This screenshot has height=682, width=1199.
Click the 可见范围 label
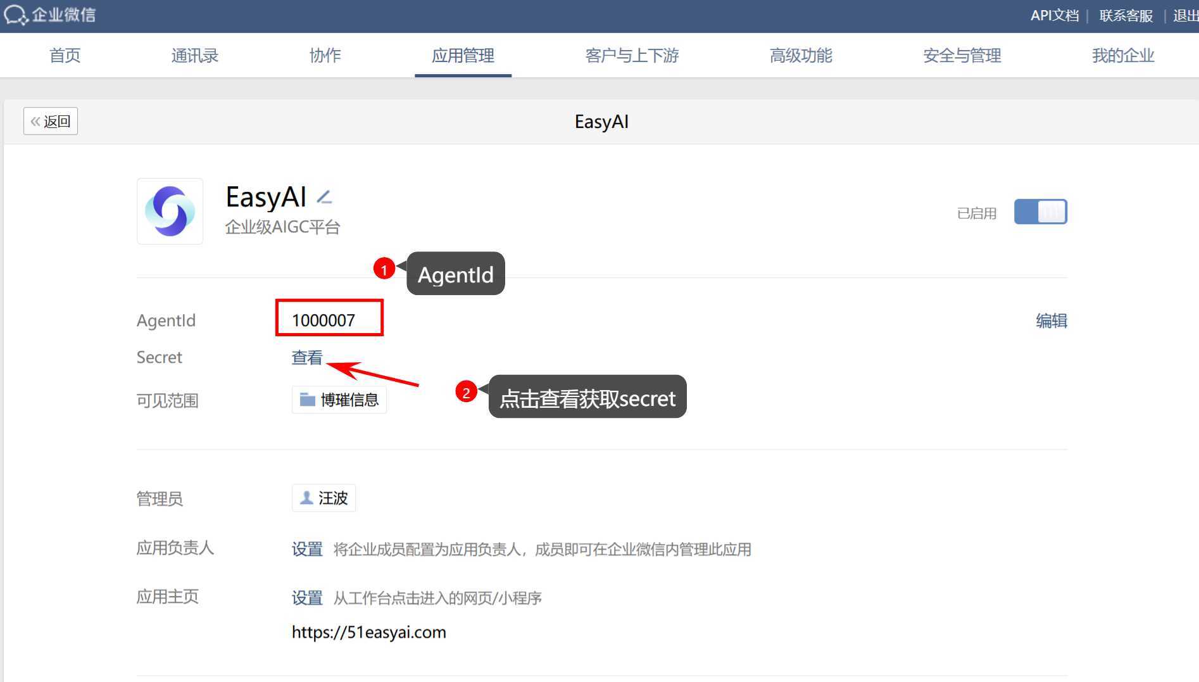pos(168,401)
